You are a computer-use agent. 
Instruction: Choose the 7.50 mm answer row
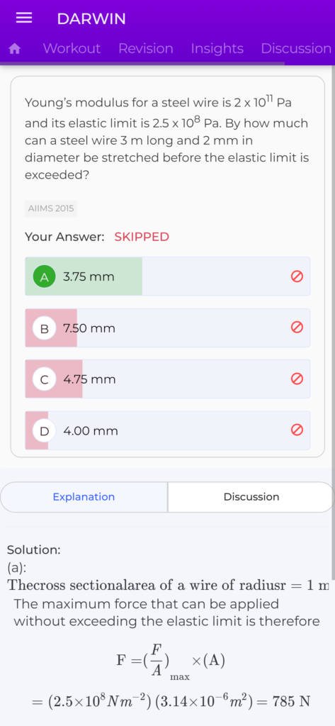pyautogui.click(x=167, y=328)
